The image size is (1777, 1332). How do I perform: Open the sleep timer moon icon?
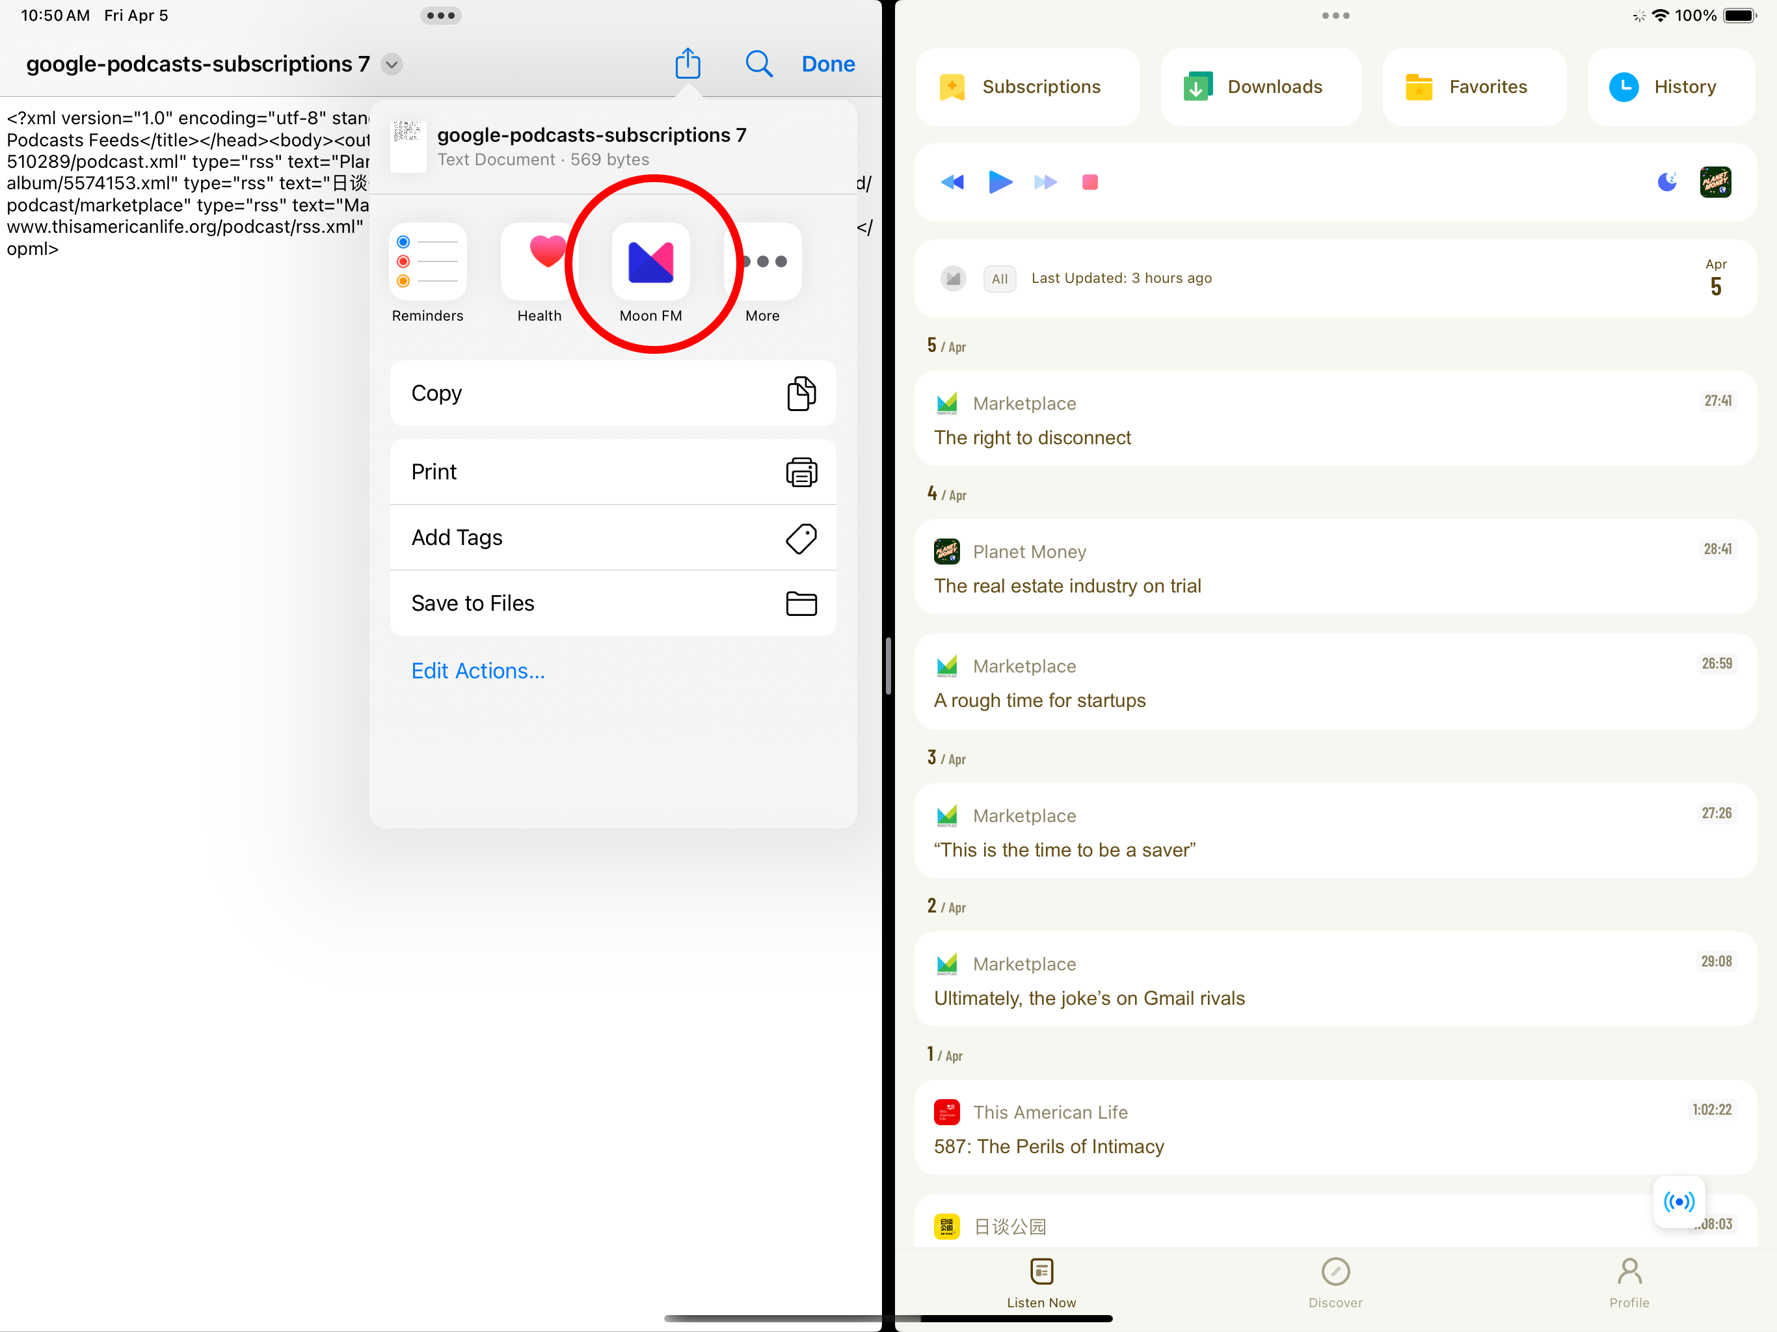(x=1667, y=182)
